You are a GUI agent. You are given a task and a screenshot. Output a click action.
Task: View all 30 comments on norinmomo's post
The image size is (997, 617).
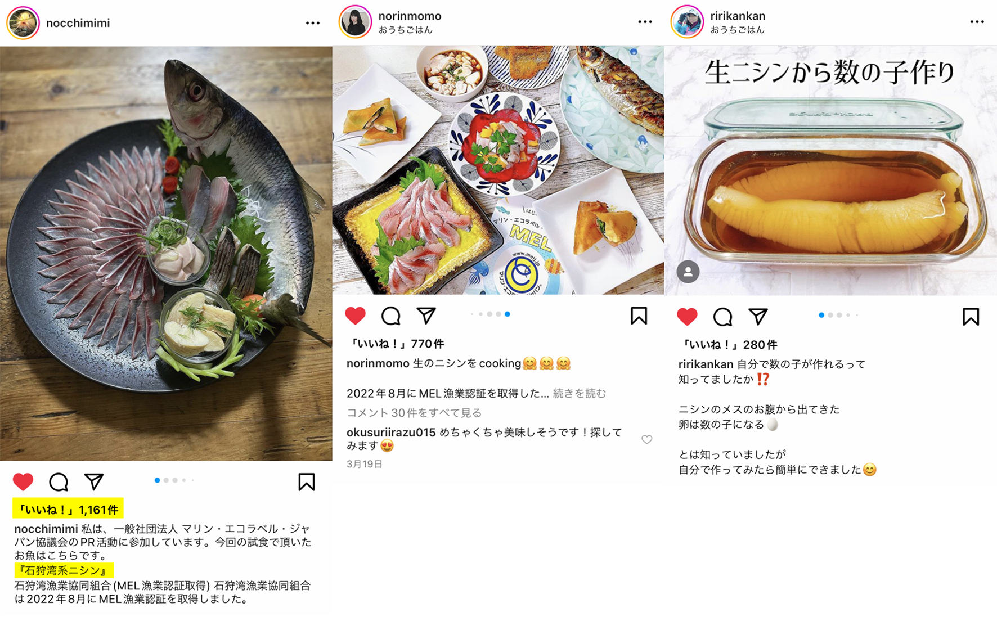tap(414, 413)
